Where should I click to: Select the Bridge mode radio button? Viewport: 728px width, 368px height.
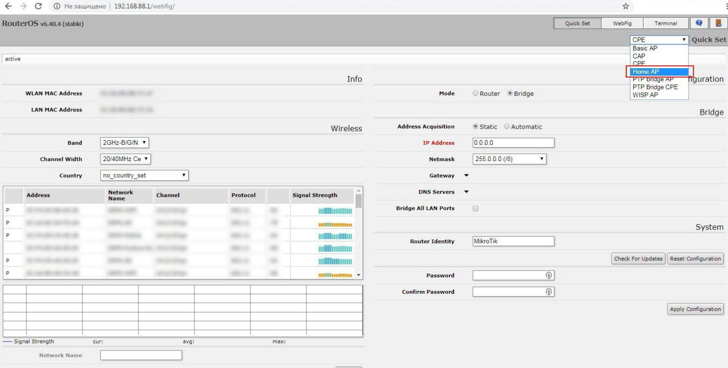coord(510,93)
